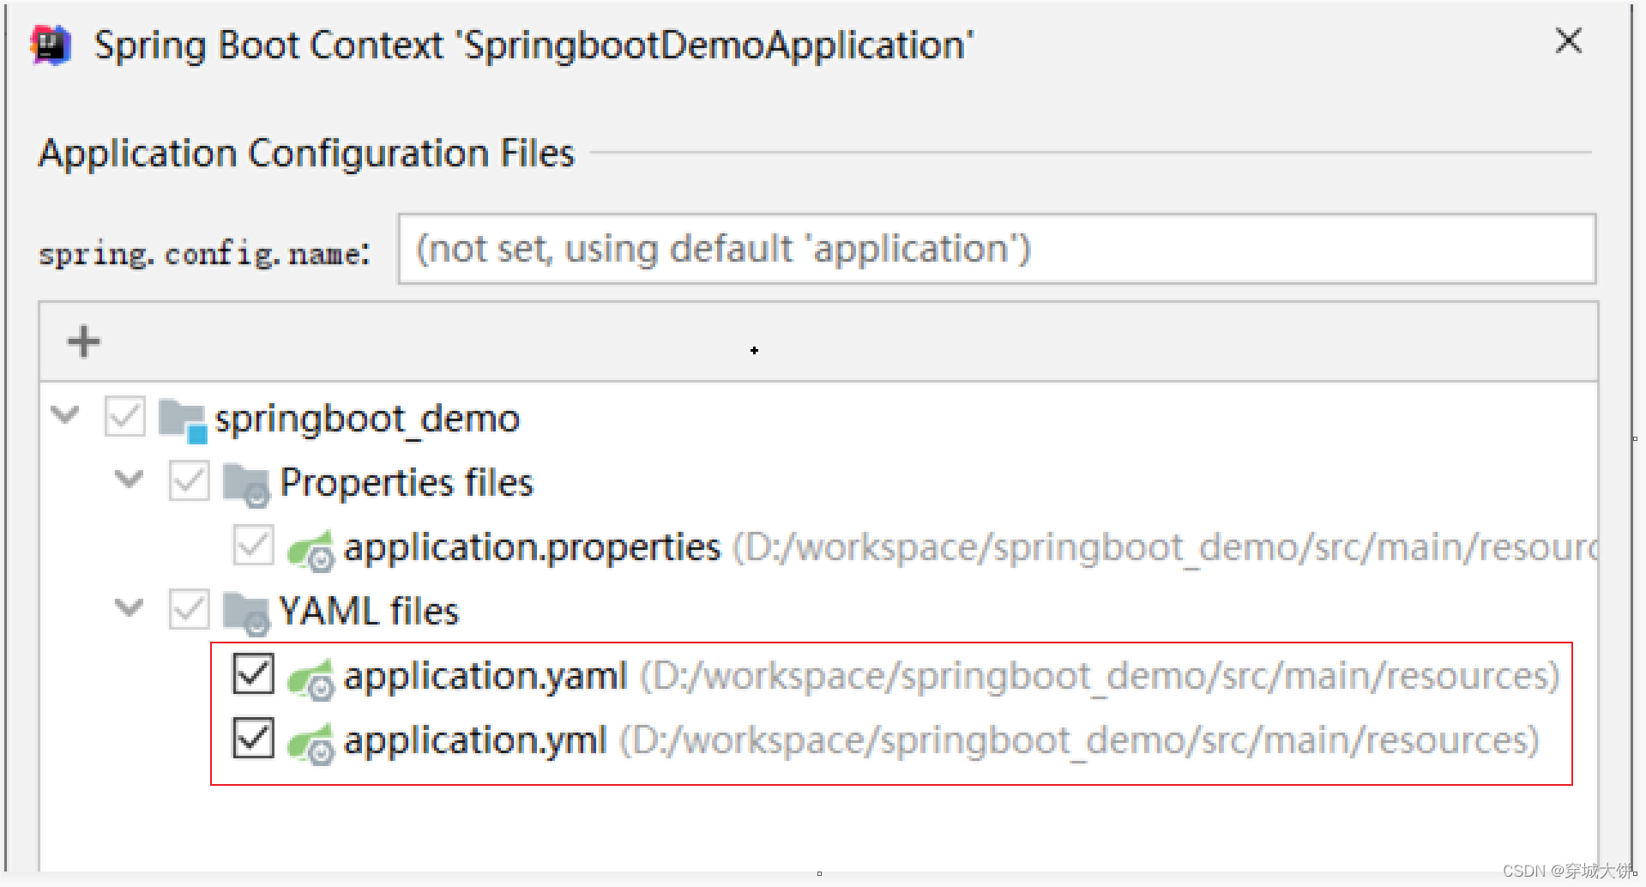Focus the spring.config.name input field
Viewport: 1646px width, 887px height.
click(995, 249)
